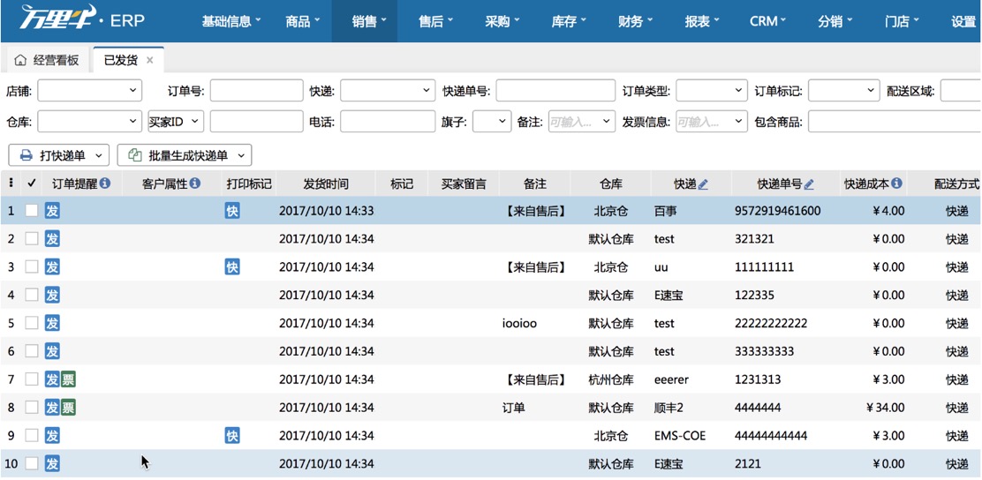The image size is (982, 480).
Task: Open the 订单标记 dropdown
Action: pos(844,91)
